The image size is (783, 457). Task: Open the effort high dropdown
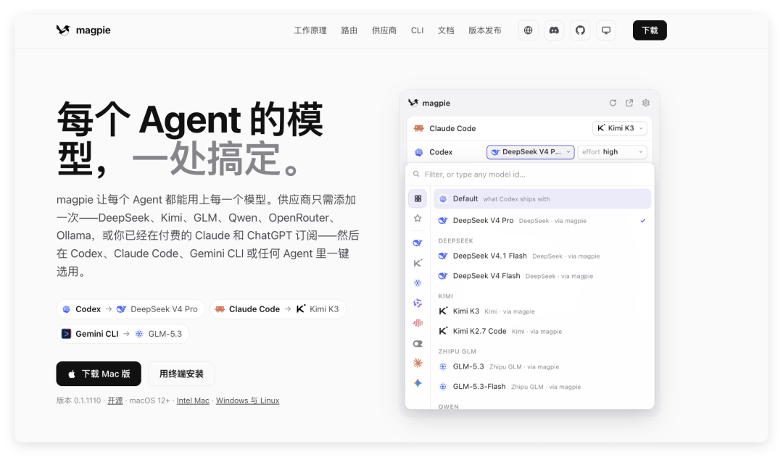(612, 151)
